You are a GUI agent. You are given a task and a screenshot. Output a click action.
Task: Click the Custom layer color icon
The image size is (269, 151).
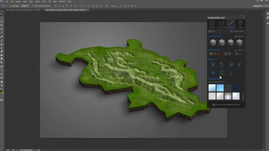point(235,50)
